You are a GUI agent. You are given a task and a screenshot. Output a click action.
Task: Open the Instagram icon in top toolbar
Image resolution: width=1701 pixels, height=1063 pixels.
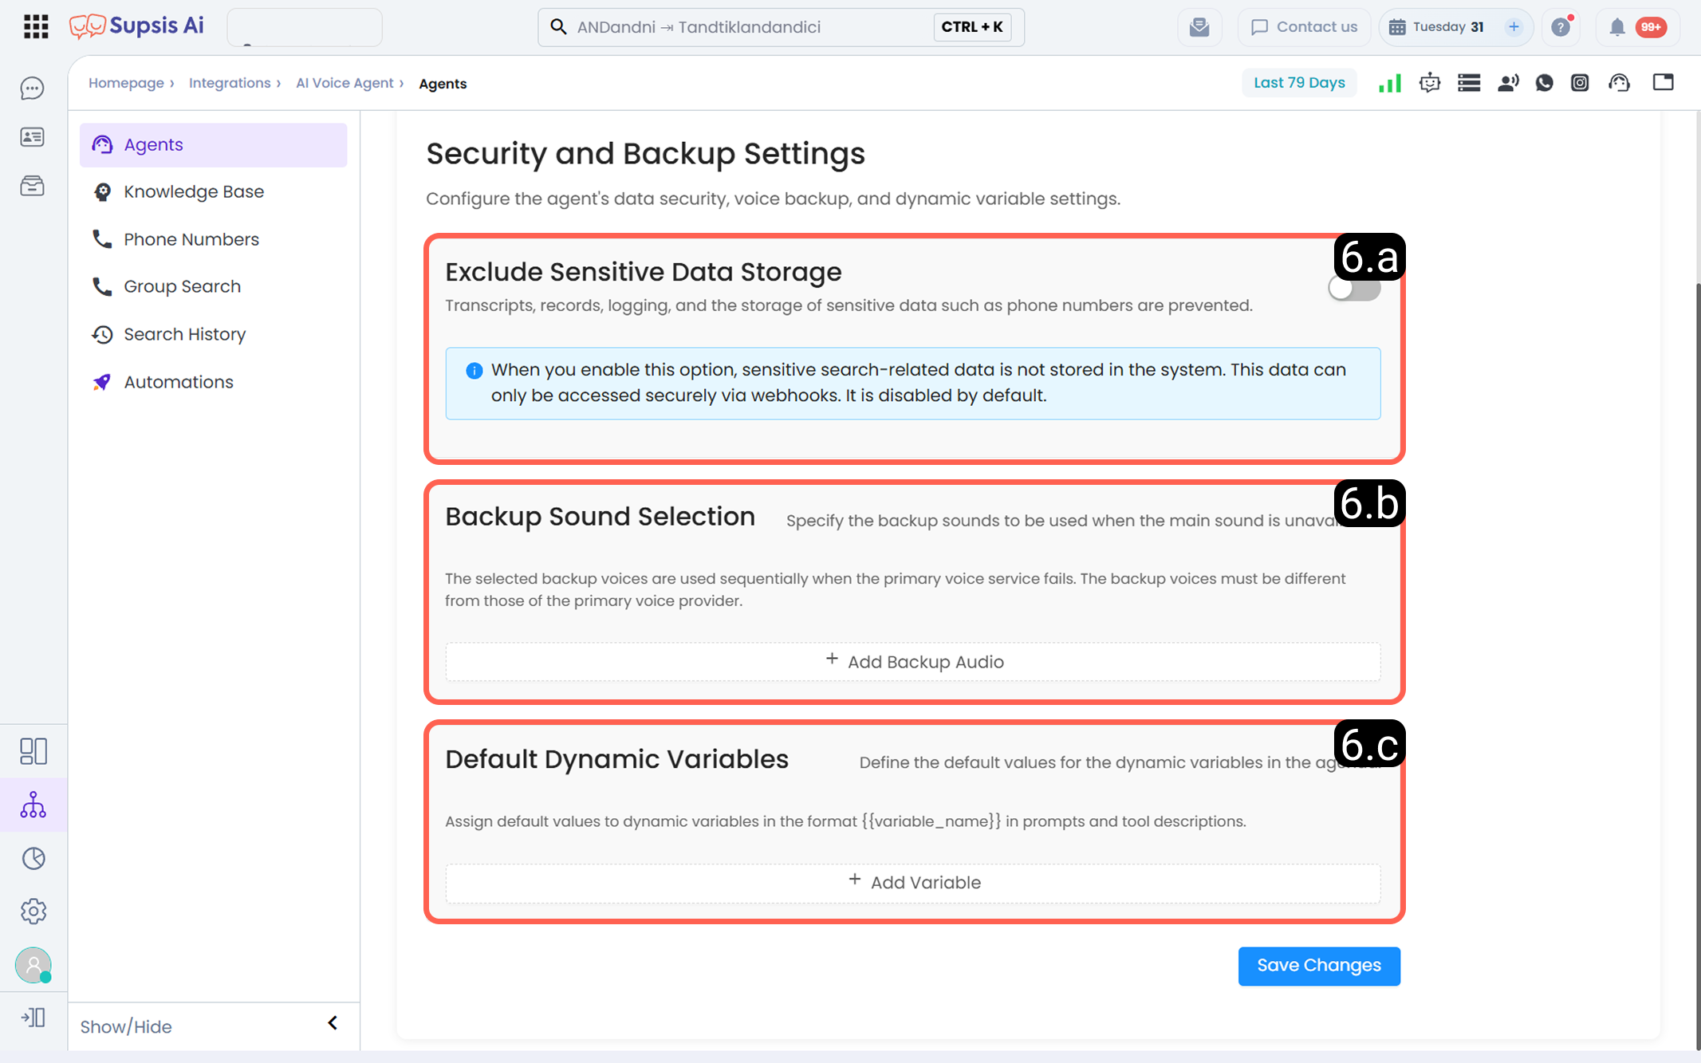coord(1580,83)
